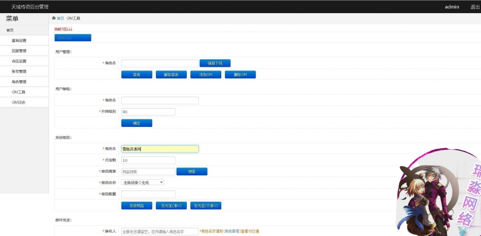The image size is (481, 236).
Task: Click the 删除GM button
Action: point(240,75)
